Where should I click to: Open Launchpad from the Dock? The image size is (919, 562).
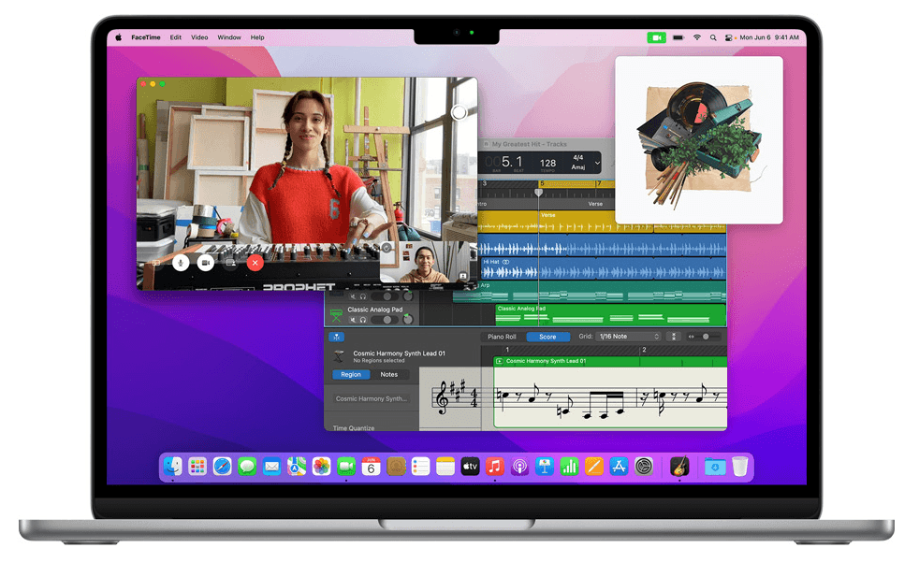[197, 467]
